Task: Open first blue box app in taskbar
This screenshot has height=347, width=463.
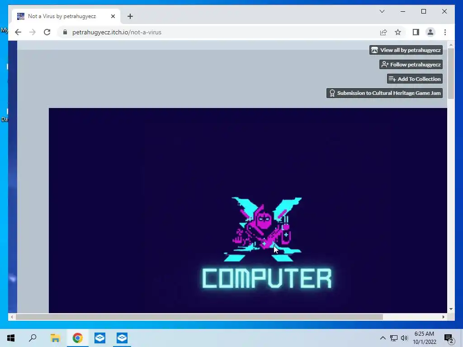Action: [100, 338]
